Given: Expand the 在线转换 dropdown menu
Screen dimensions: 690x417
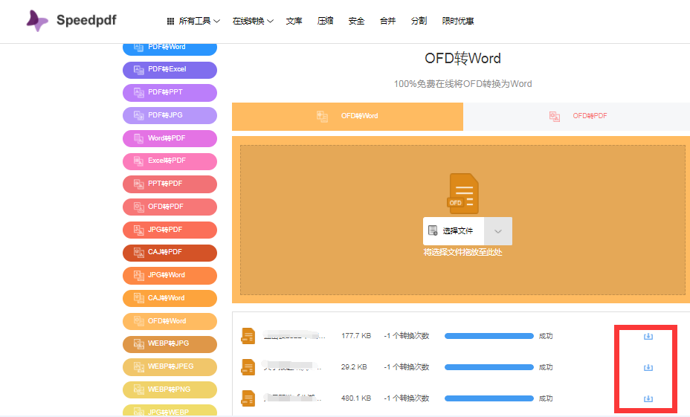Looking at the screenshot, I should pos(253,21).
